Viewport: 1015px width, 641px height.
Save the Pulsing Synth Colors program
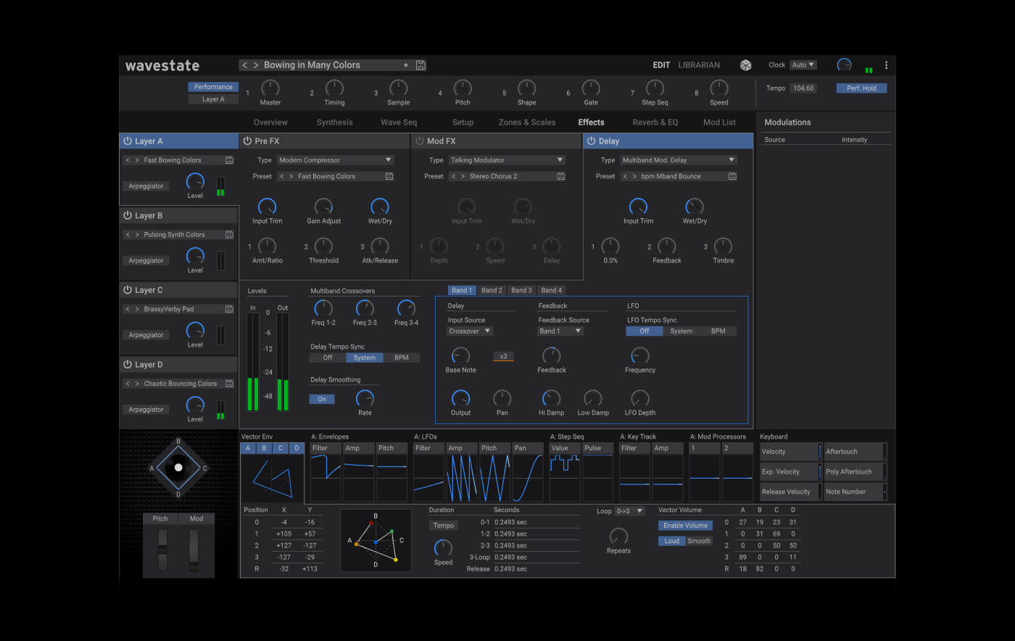(x=229, y=235)
